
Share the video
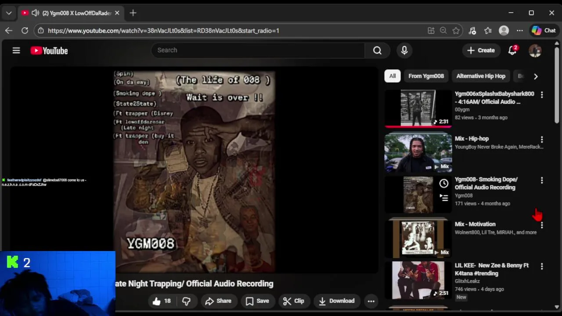point(218,301)
